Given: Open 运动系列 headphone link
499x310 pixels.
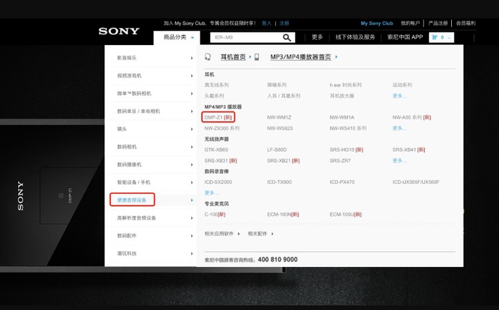Looking at the screenshot, I should coord(402,85).
